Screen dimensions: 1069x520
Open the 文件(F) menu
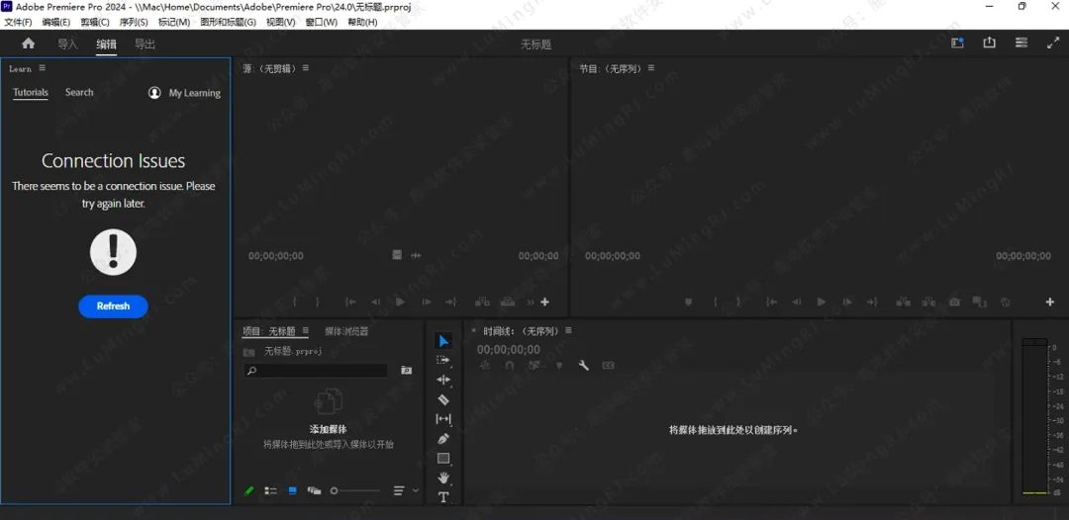[x=18, y=22]
